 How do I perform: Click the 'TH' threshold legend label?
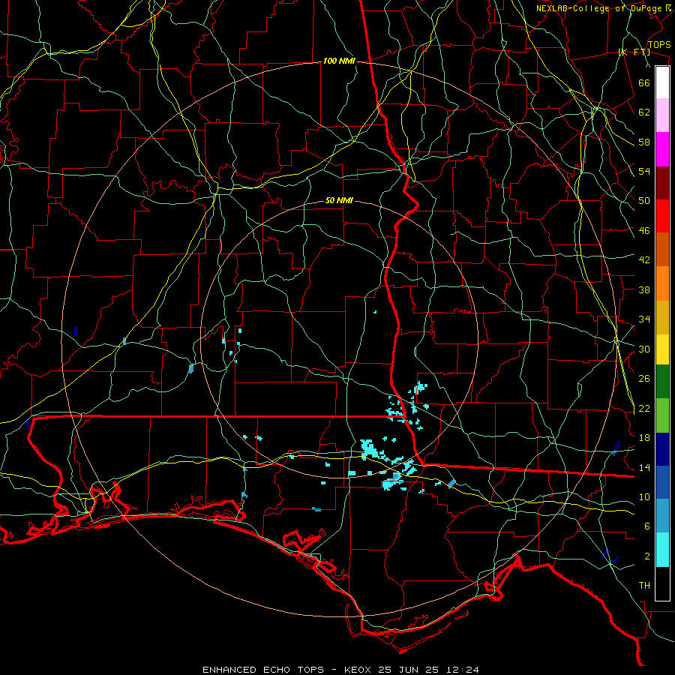coord(644,586)
